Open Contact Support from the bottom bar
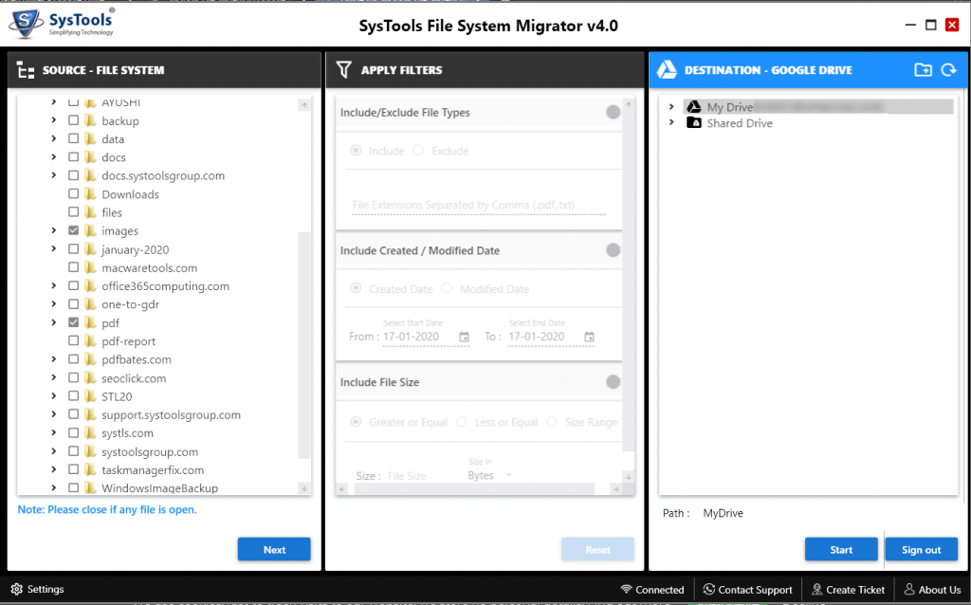 tap(748, 589)
